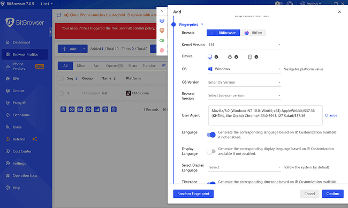Click inside the User Agent text box
348x208 pixels.
click(x=265, y=115)
